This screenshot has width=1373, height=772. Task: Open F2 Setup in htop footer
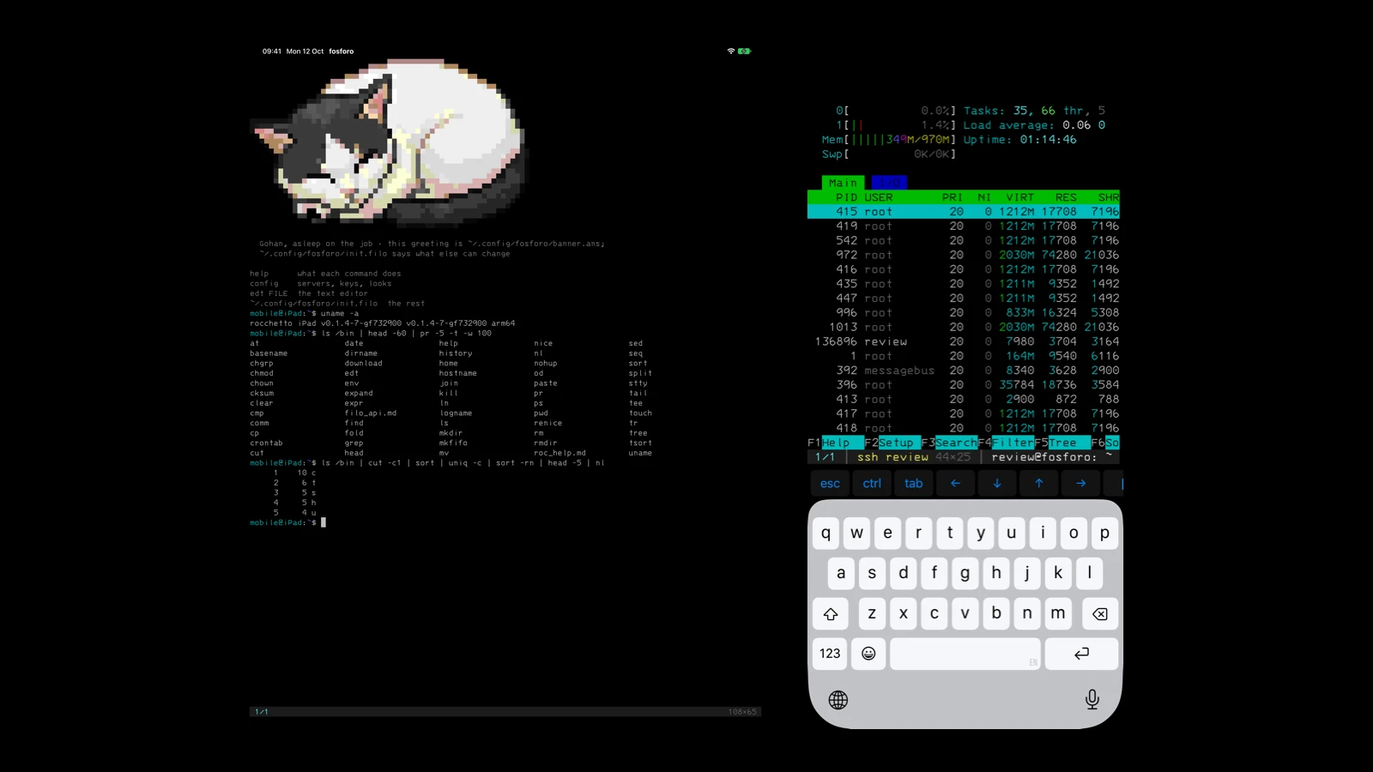coord(892,443)
